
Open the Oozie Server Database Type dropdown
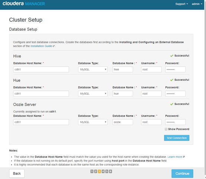pos(93,122)
